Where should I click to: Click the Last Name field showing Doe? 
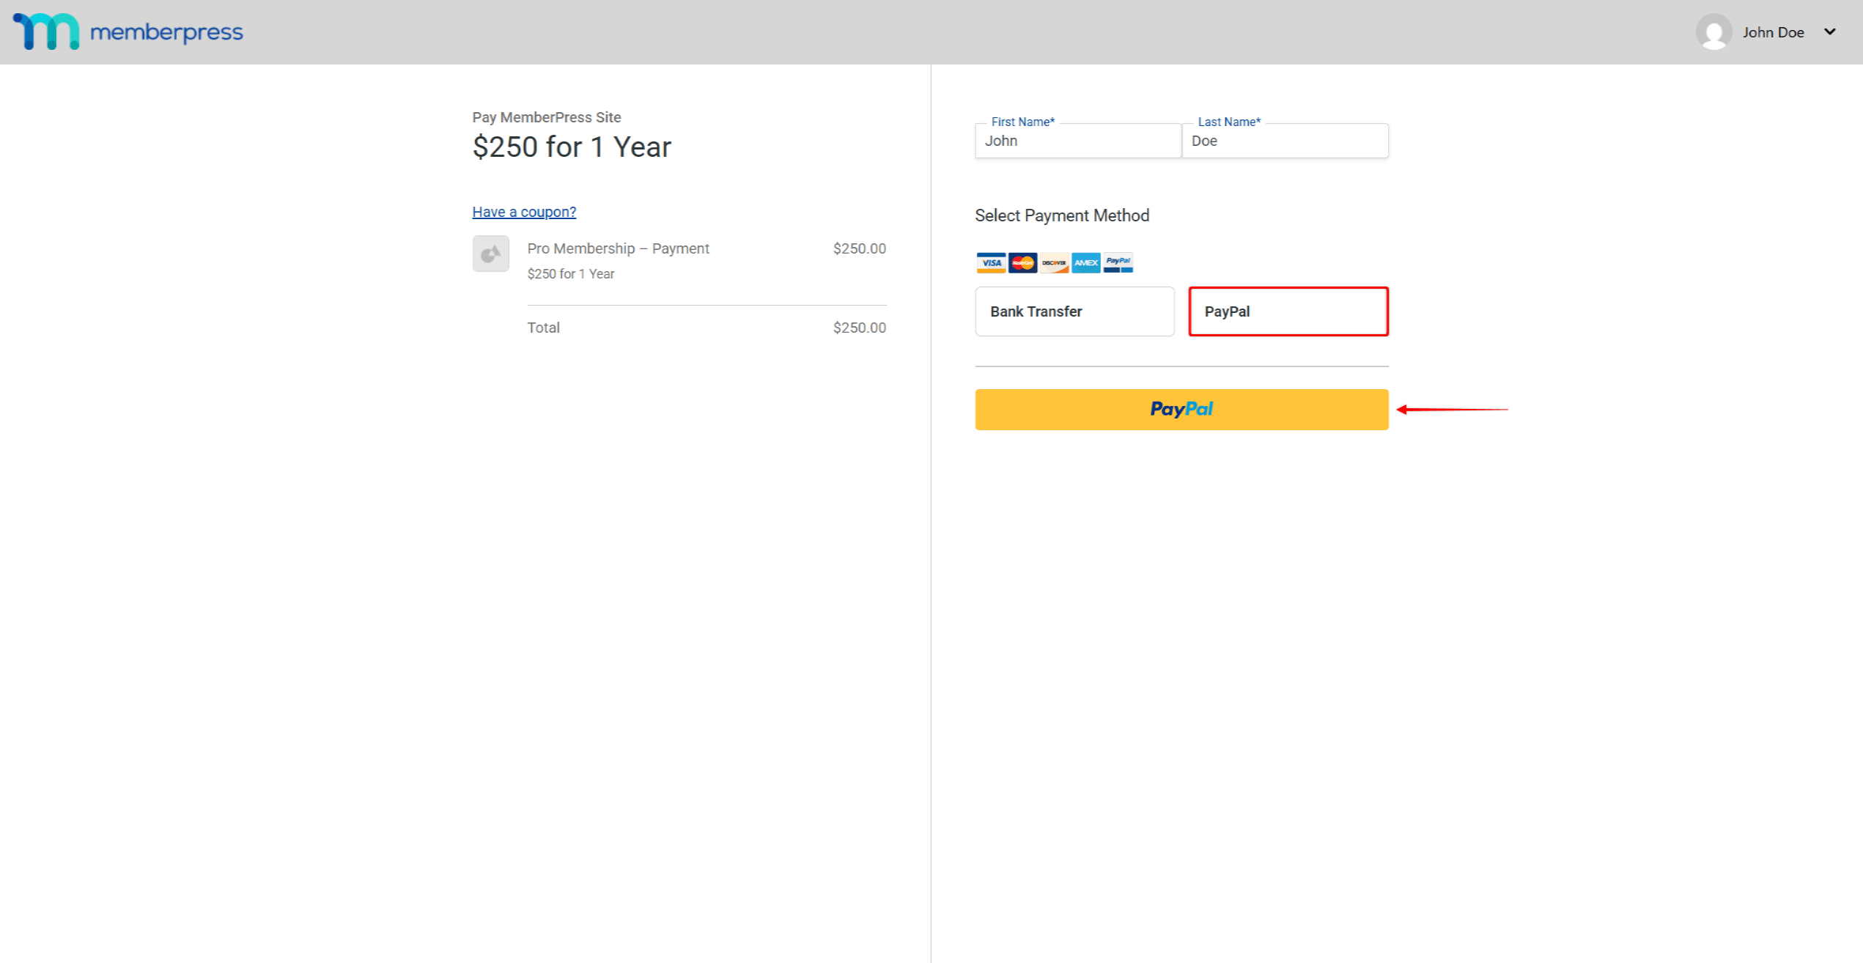pos(1285,141)
